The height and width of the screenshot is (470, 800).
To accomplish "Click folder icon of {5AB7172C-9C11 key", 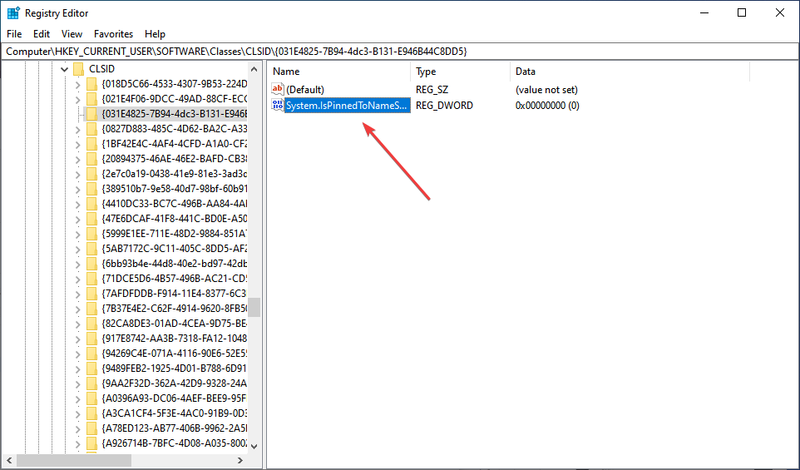I will tap(91, 249).
